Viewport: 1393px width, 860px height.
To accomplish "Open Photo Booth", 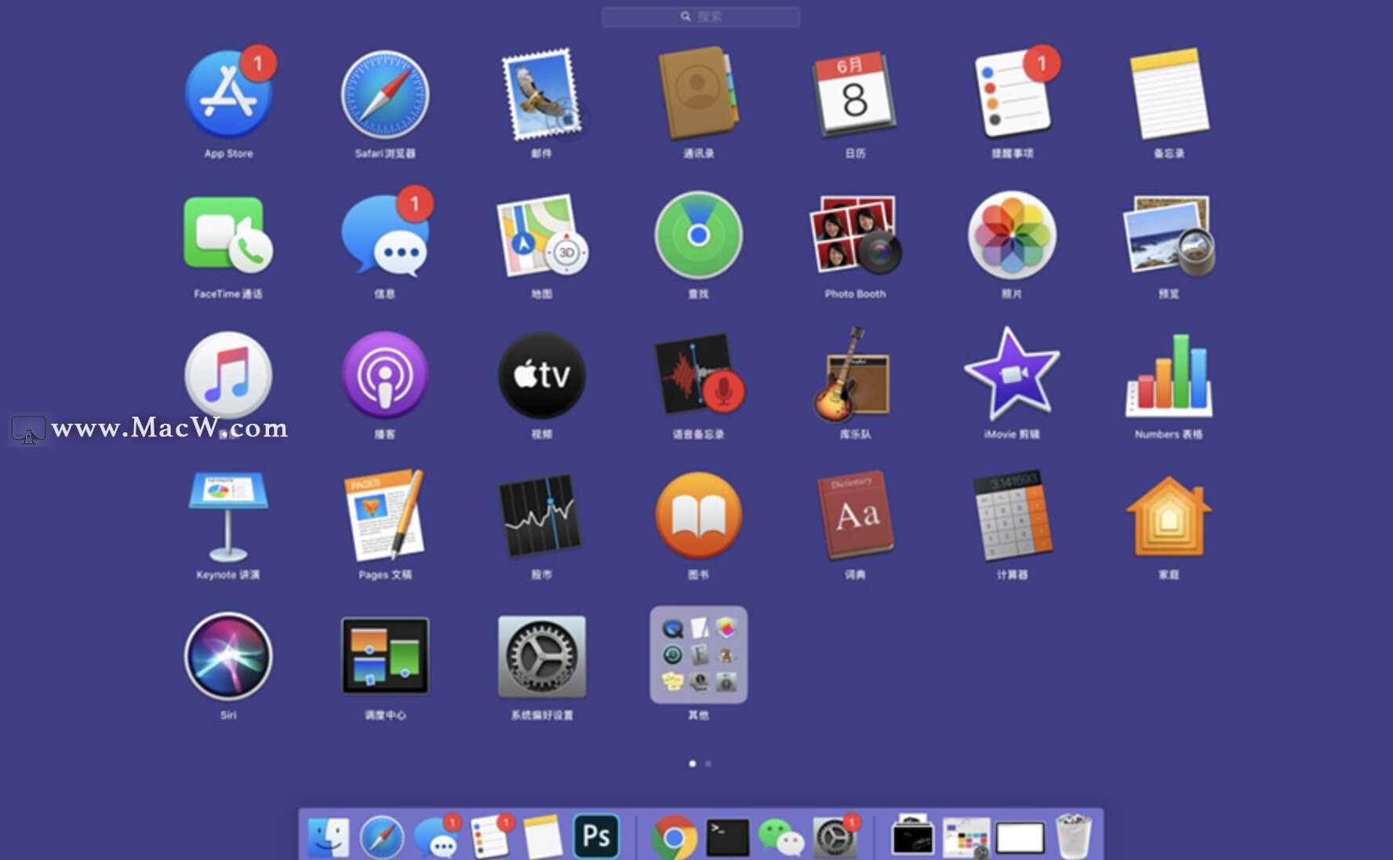I will pos(855,235).
